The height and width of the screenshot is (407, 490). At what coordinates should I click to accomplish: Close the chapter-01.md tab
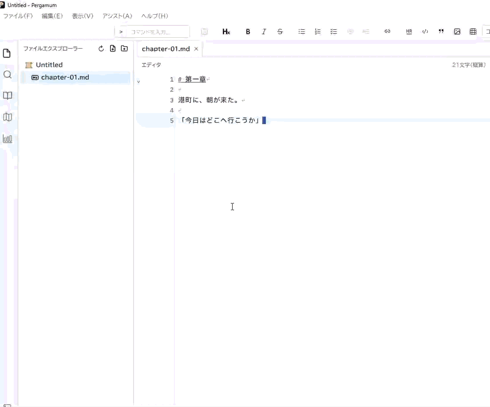[x=196, y=49]
